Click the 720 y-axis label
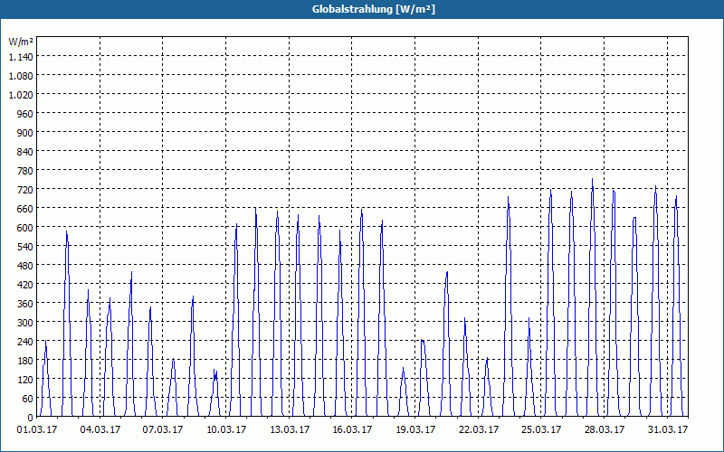 (25, 190)
